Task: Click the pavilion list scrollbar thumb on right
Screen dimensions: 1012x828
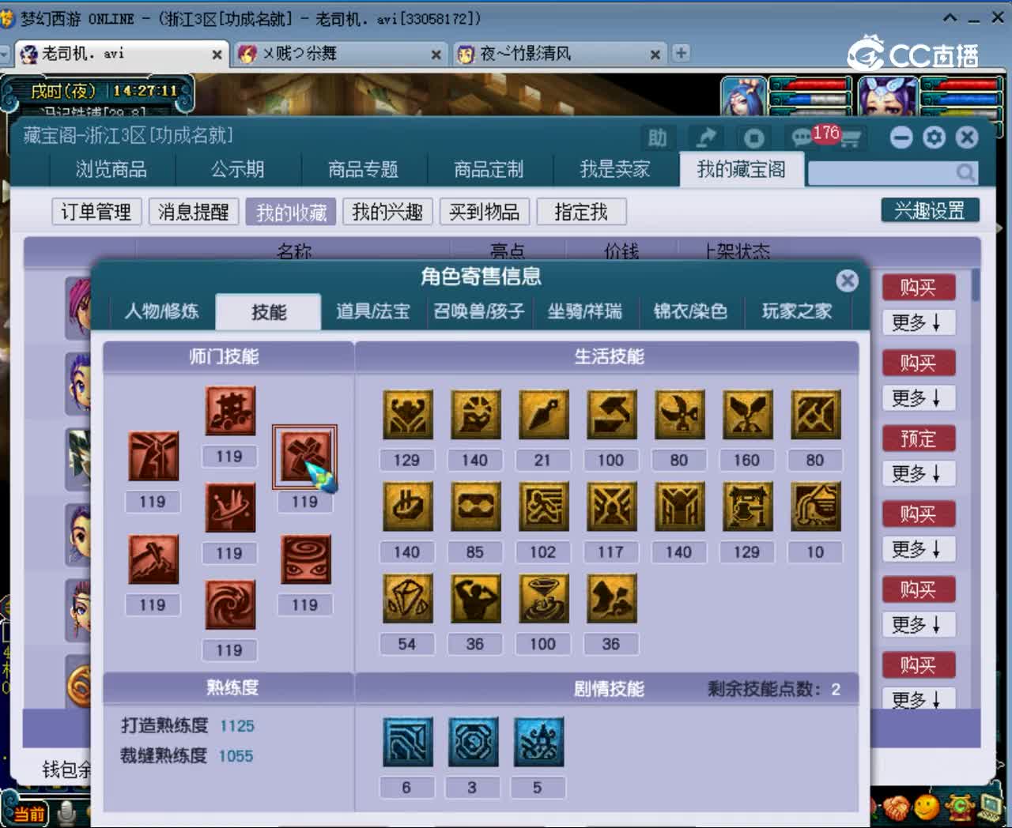Action: (976, 284)
